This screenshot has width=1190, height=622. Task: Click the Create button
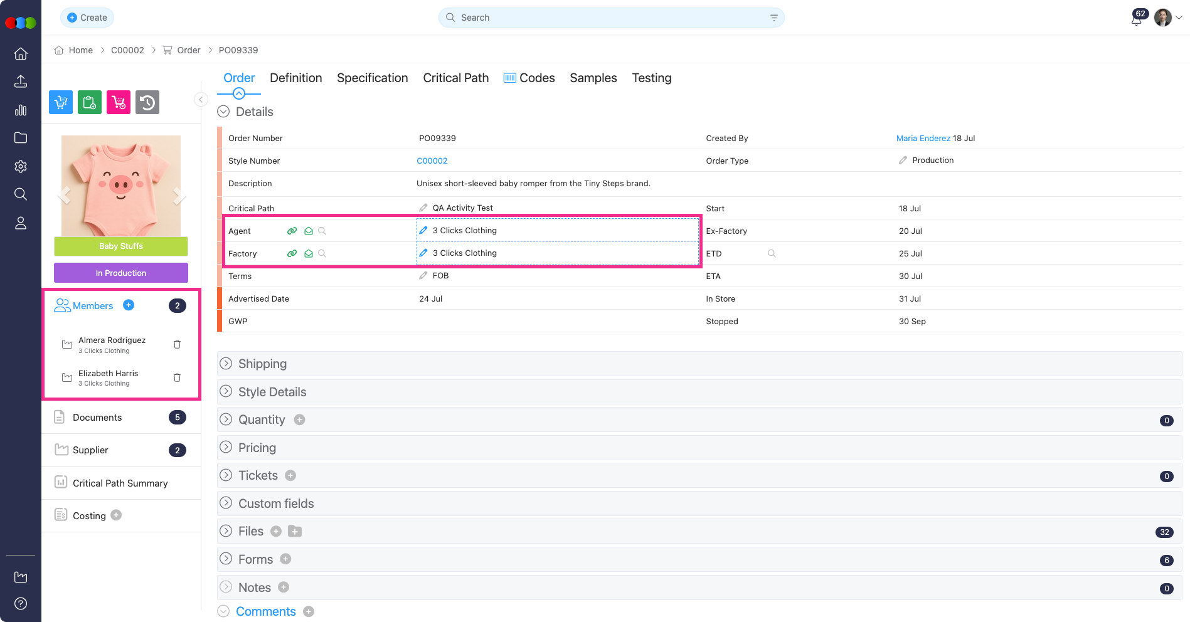click(x=87, y=18)
